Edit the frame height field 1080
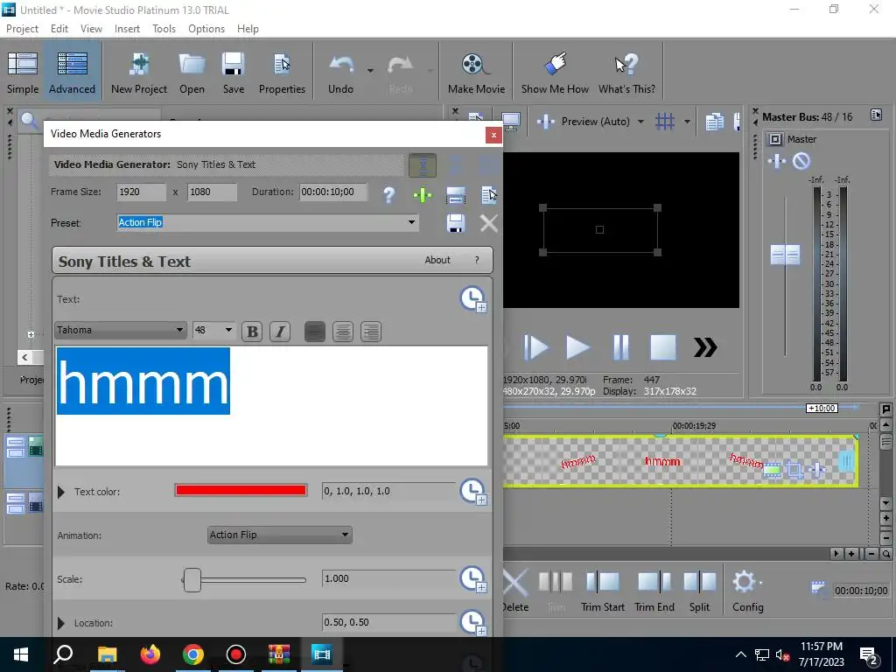This screenshot has width=896, height=672. point(212,192)
